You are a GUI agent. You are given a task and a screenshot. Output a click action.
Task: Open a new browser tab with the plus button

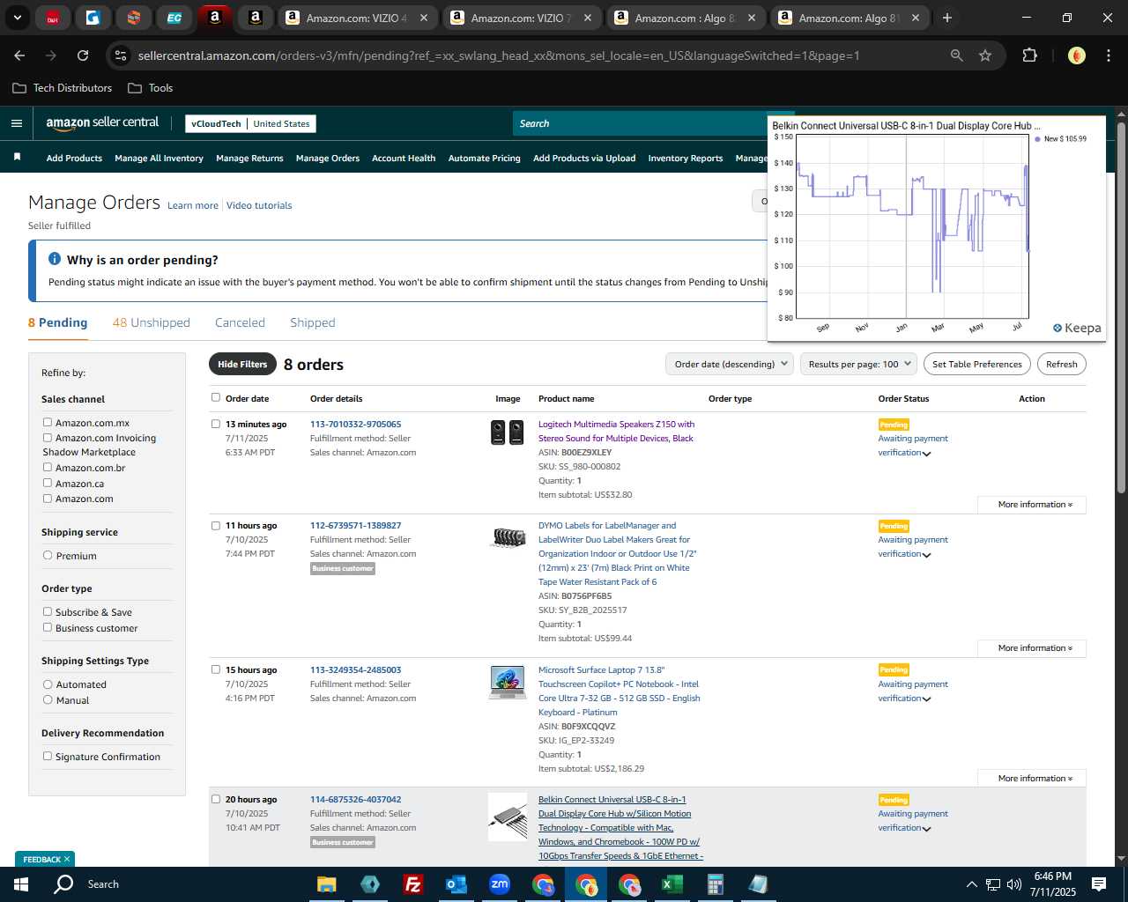[x=947, y=18]
